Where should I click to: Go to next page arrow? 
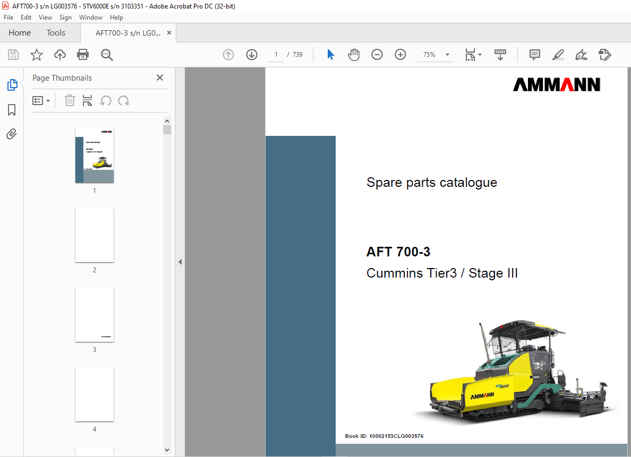pos(252,55)
